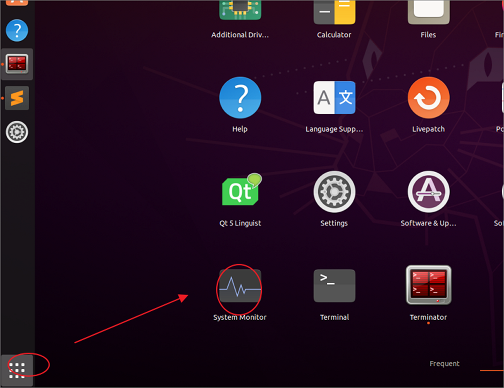The width and height of the screenshot is (504, 388).
Task: Open Sublime Text from the dock
Action: (17, 98)
